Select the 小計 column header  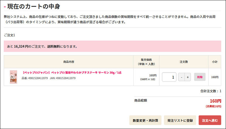215,62
